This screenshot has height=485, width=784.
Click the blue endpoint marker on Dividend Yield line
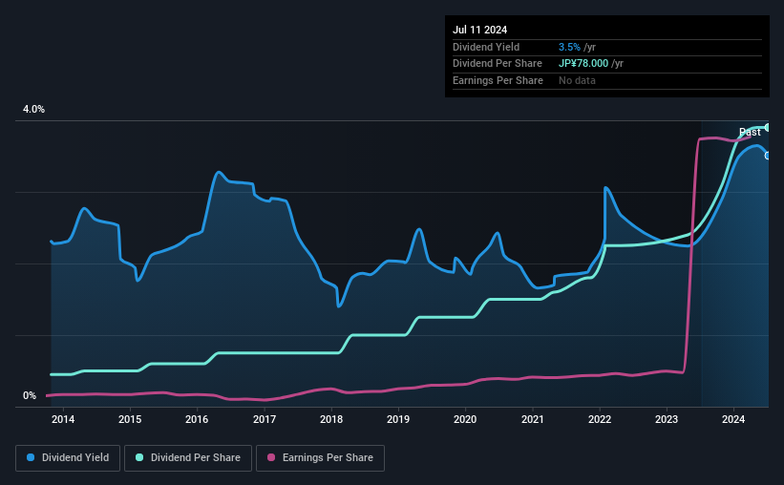pyautogui.click(x=767, y=156)
